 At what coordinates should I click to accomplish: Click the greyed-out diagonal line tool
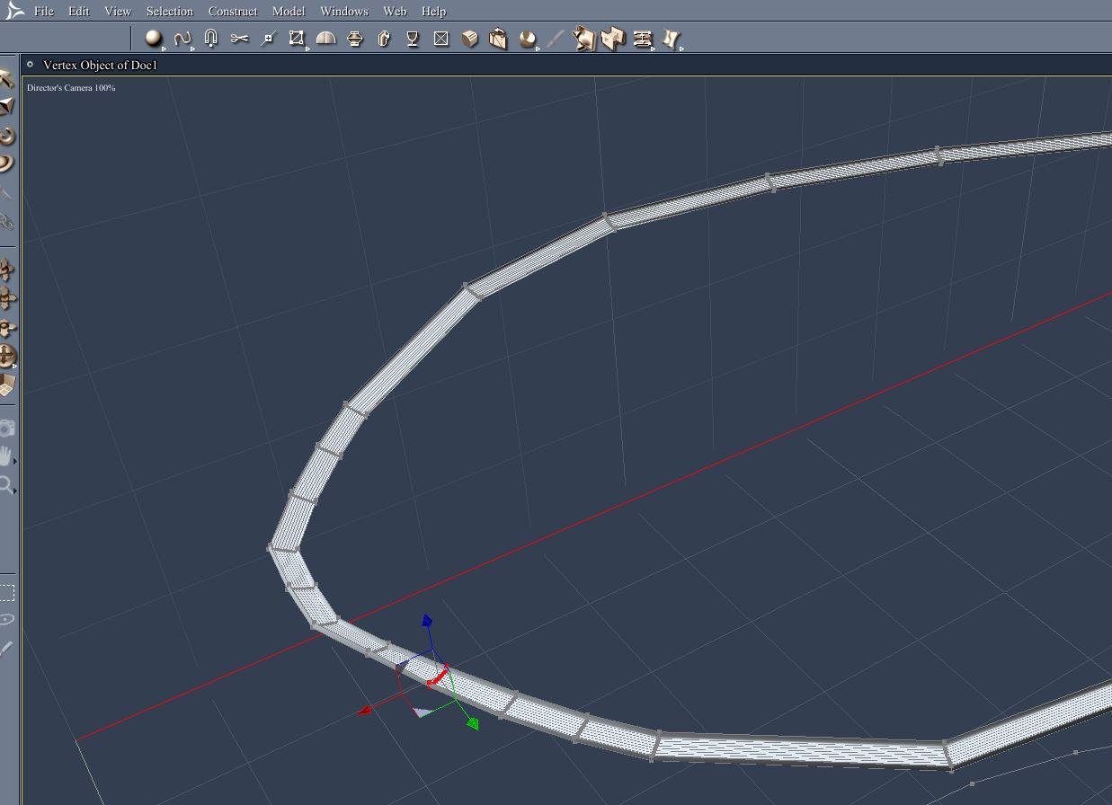click(x=556, y=39)
